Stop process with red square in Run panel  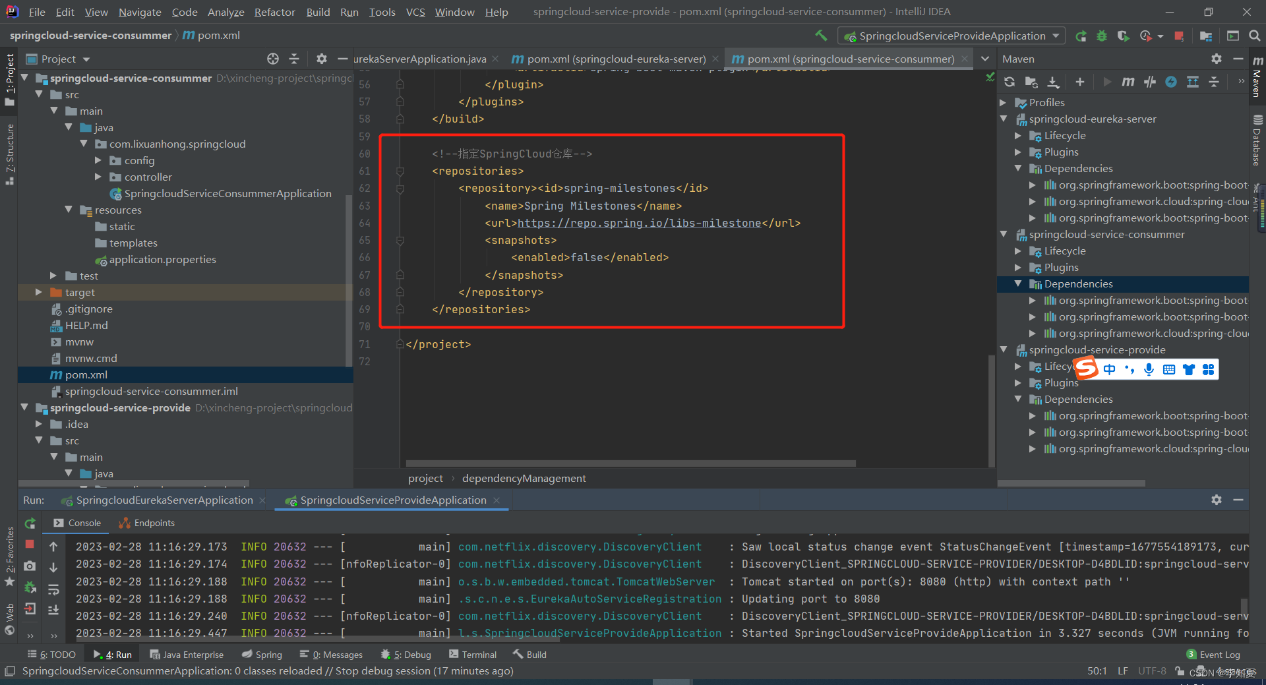click(x=30, y=544)
